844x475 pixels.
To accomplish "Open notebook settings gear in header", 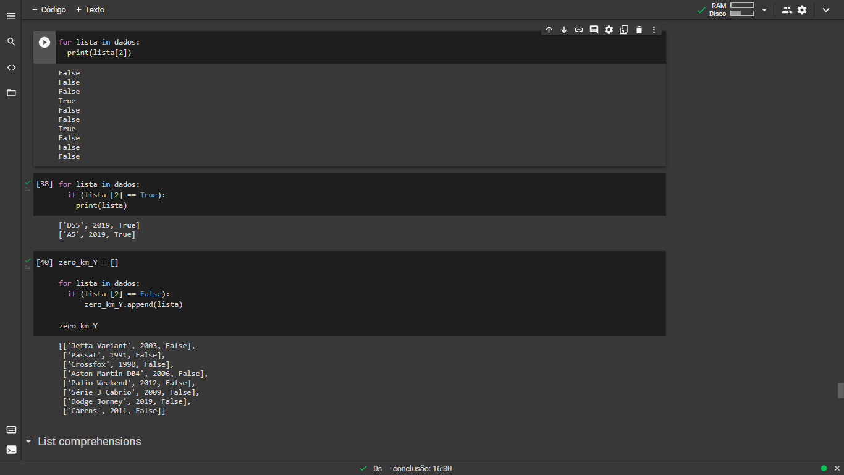I will tap(802, 10).
